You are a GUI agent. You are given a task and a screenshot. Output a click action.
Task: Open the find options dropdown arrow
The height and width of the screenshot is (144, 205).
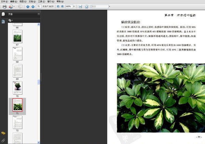coord(110,6)
